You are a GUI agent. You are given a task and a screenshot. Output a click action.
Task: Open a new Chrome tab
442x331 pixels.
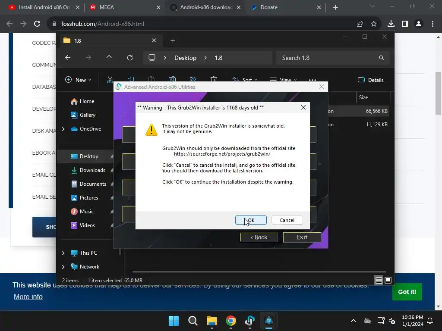pyautogui.click(x=335, y=7)
